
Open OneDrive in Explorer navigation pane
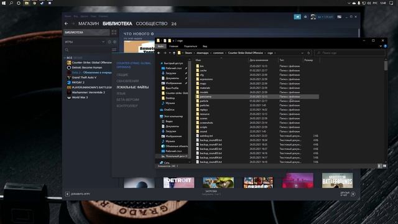pos(169,110)
